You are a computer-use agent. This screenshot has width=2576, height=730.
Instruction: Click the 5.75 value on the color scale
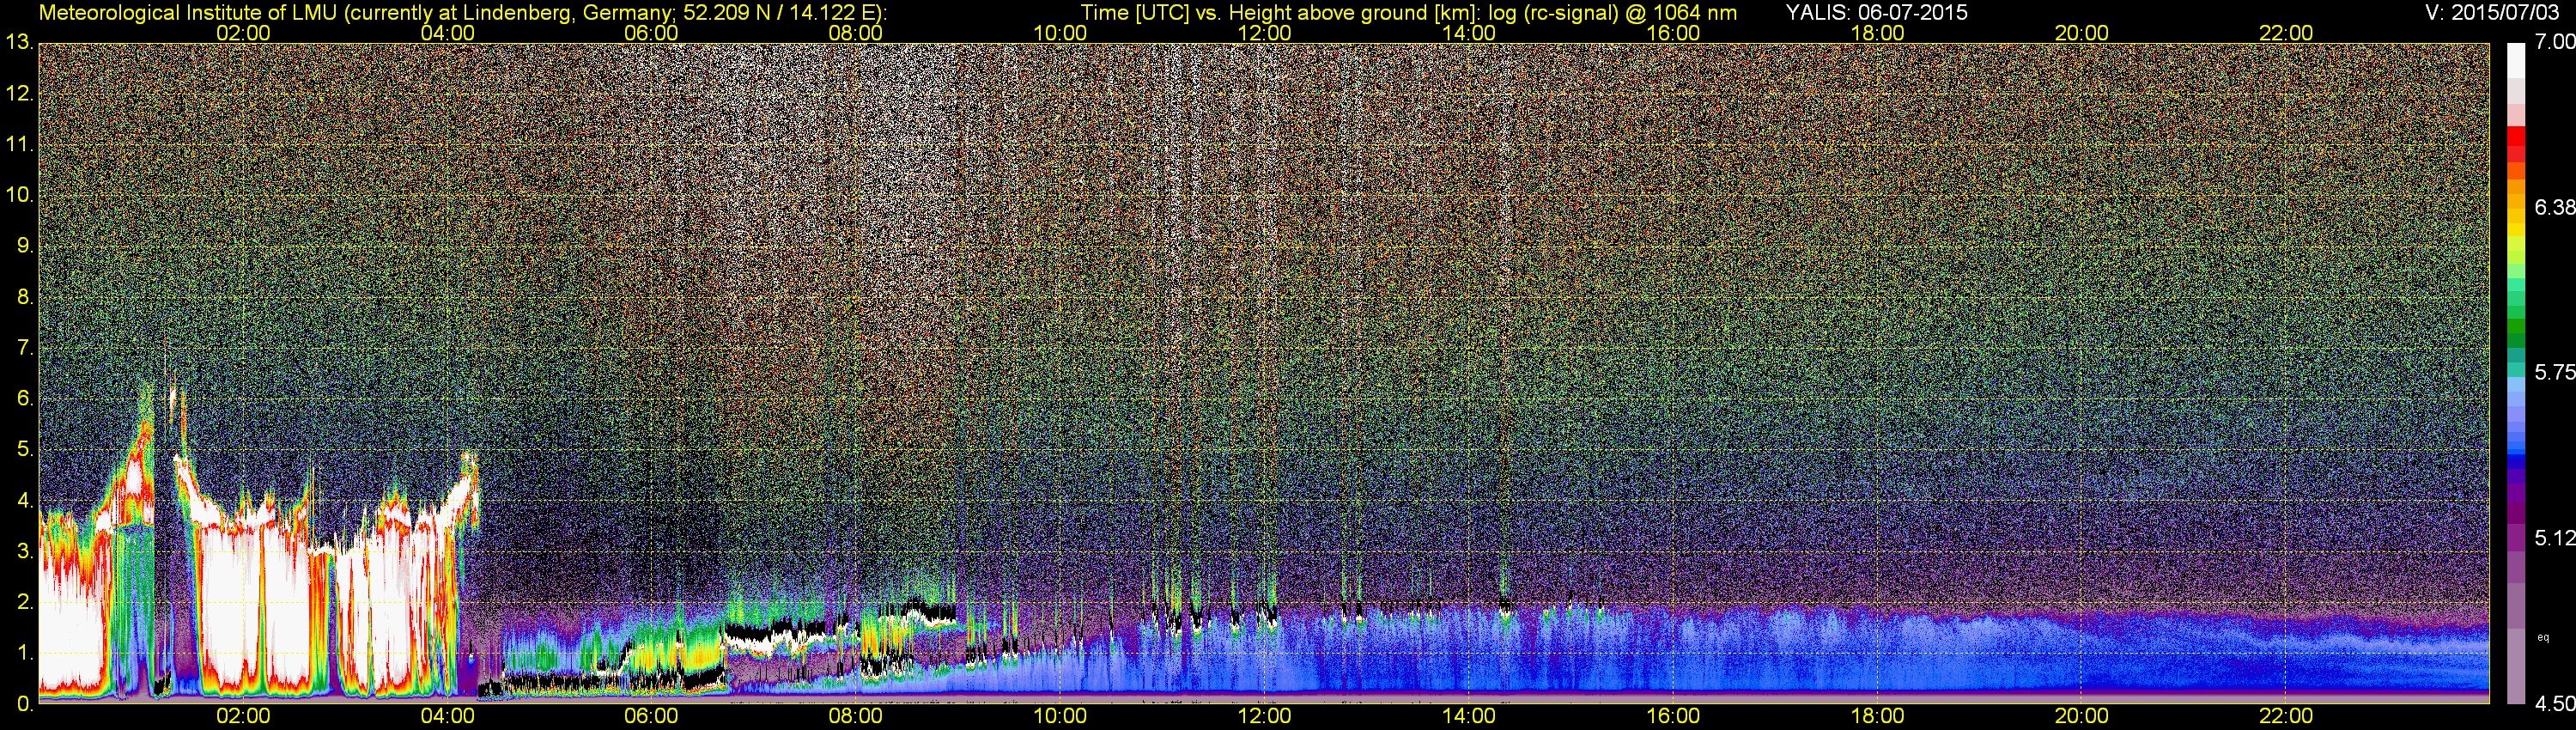[2555, 372]
